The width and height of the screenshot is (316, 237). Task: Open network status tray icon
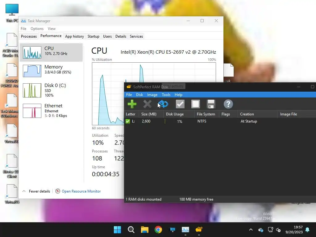point(270,230)
